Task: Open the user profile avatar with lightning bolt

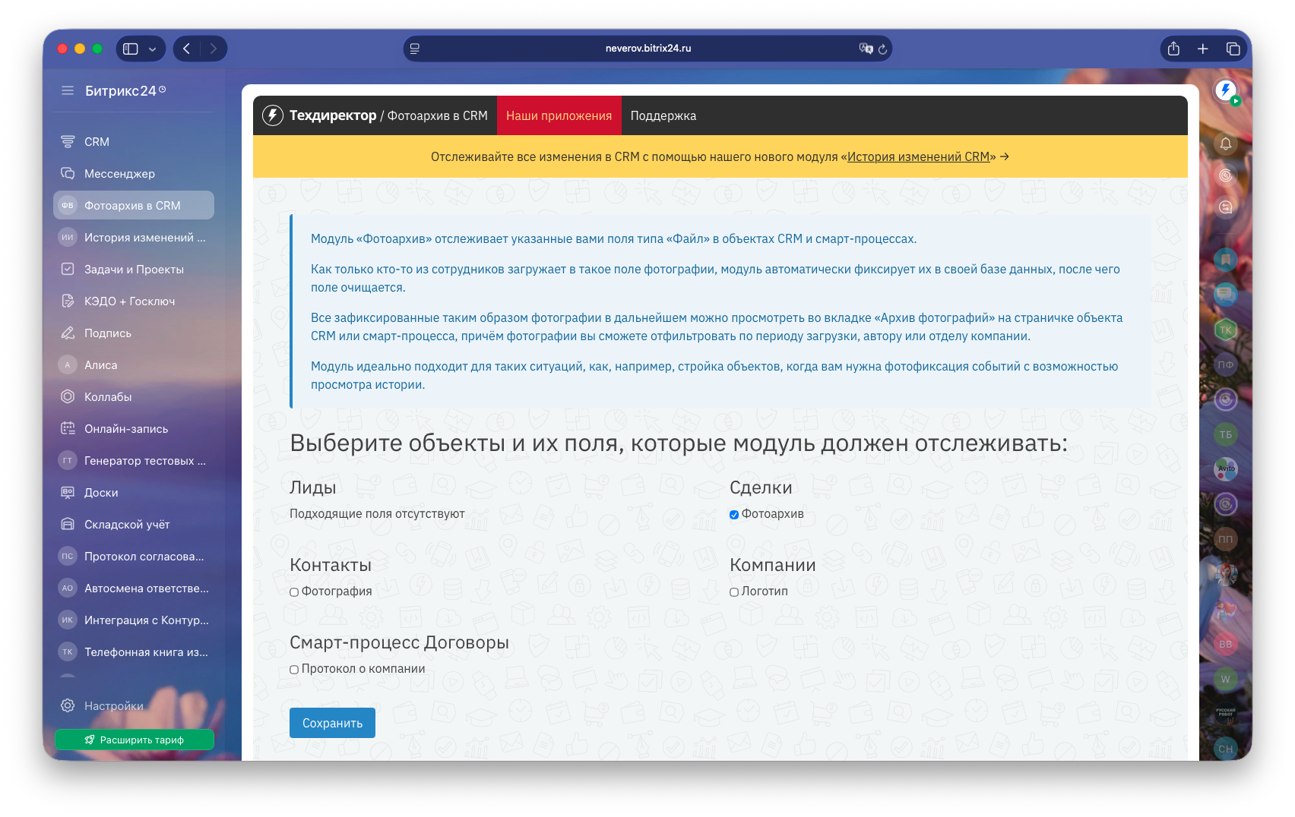Action: coord(1226,91)
